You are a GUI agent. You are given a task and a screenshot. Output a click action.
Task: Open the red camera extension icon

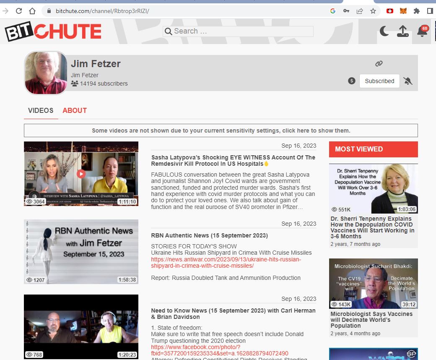390,11
